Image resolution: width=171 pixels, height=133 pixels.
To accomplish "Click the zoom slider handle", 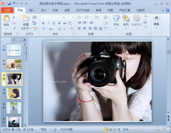I will [140, 130].
